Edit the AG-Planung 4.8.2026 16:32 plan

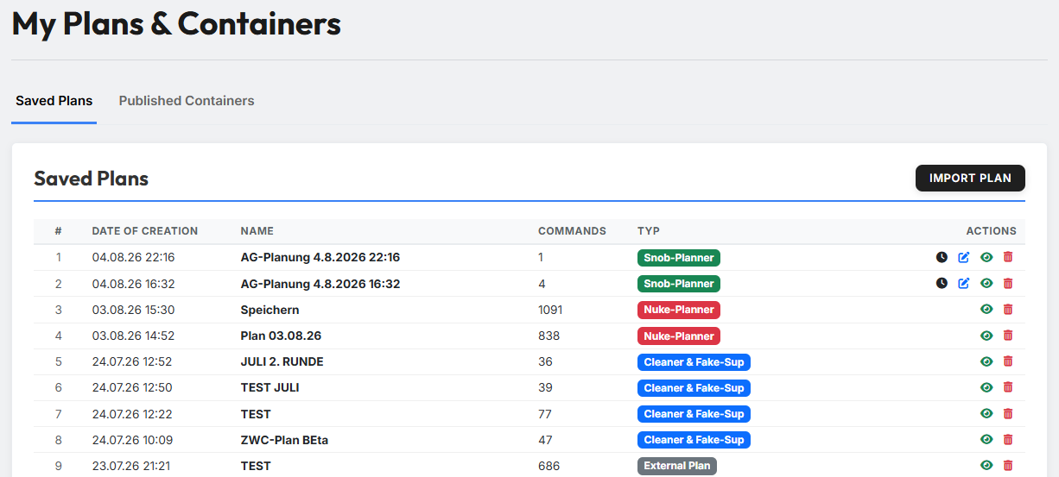click(x=964, y=283)
